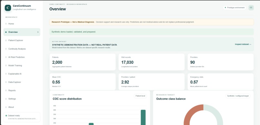Select the Overview sidebar item
The image size is (260, 125).
(22, 32)
